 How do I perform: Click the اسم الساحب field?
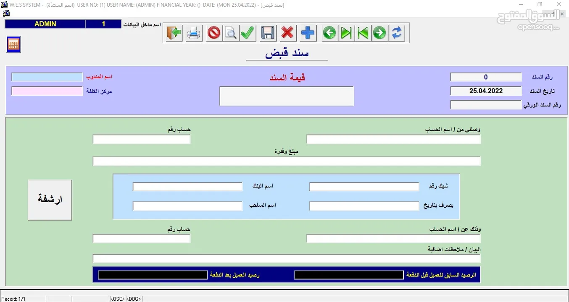point(188,206)
